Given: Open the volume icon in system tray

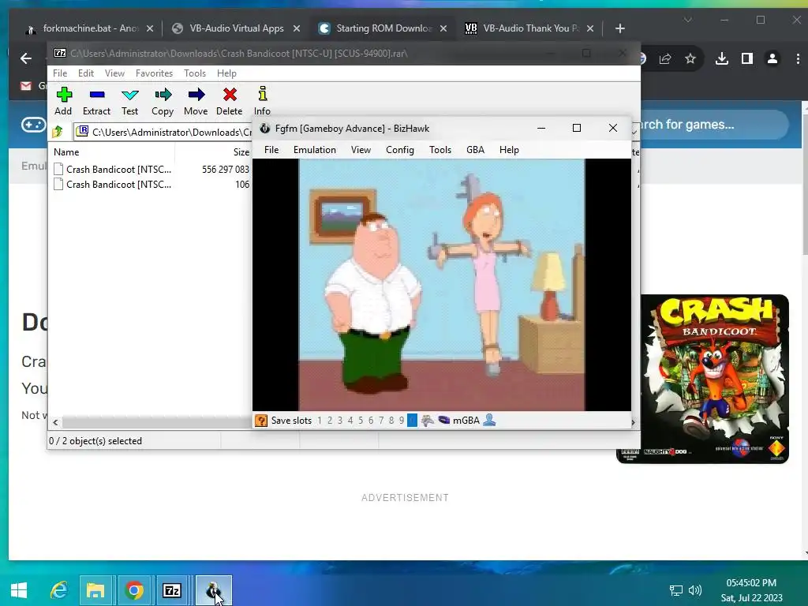Looking at the screenshot, I should [695, 590].
